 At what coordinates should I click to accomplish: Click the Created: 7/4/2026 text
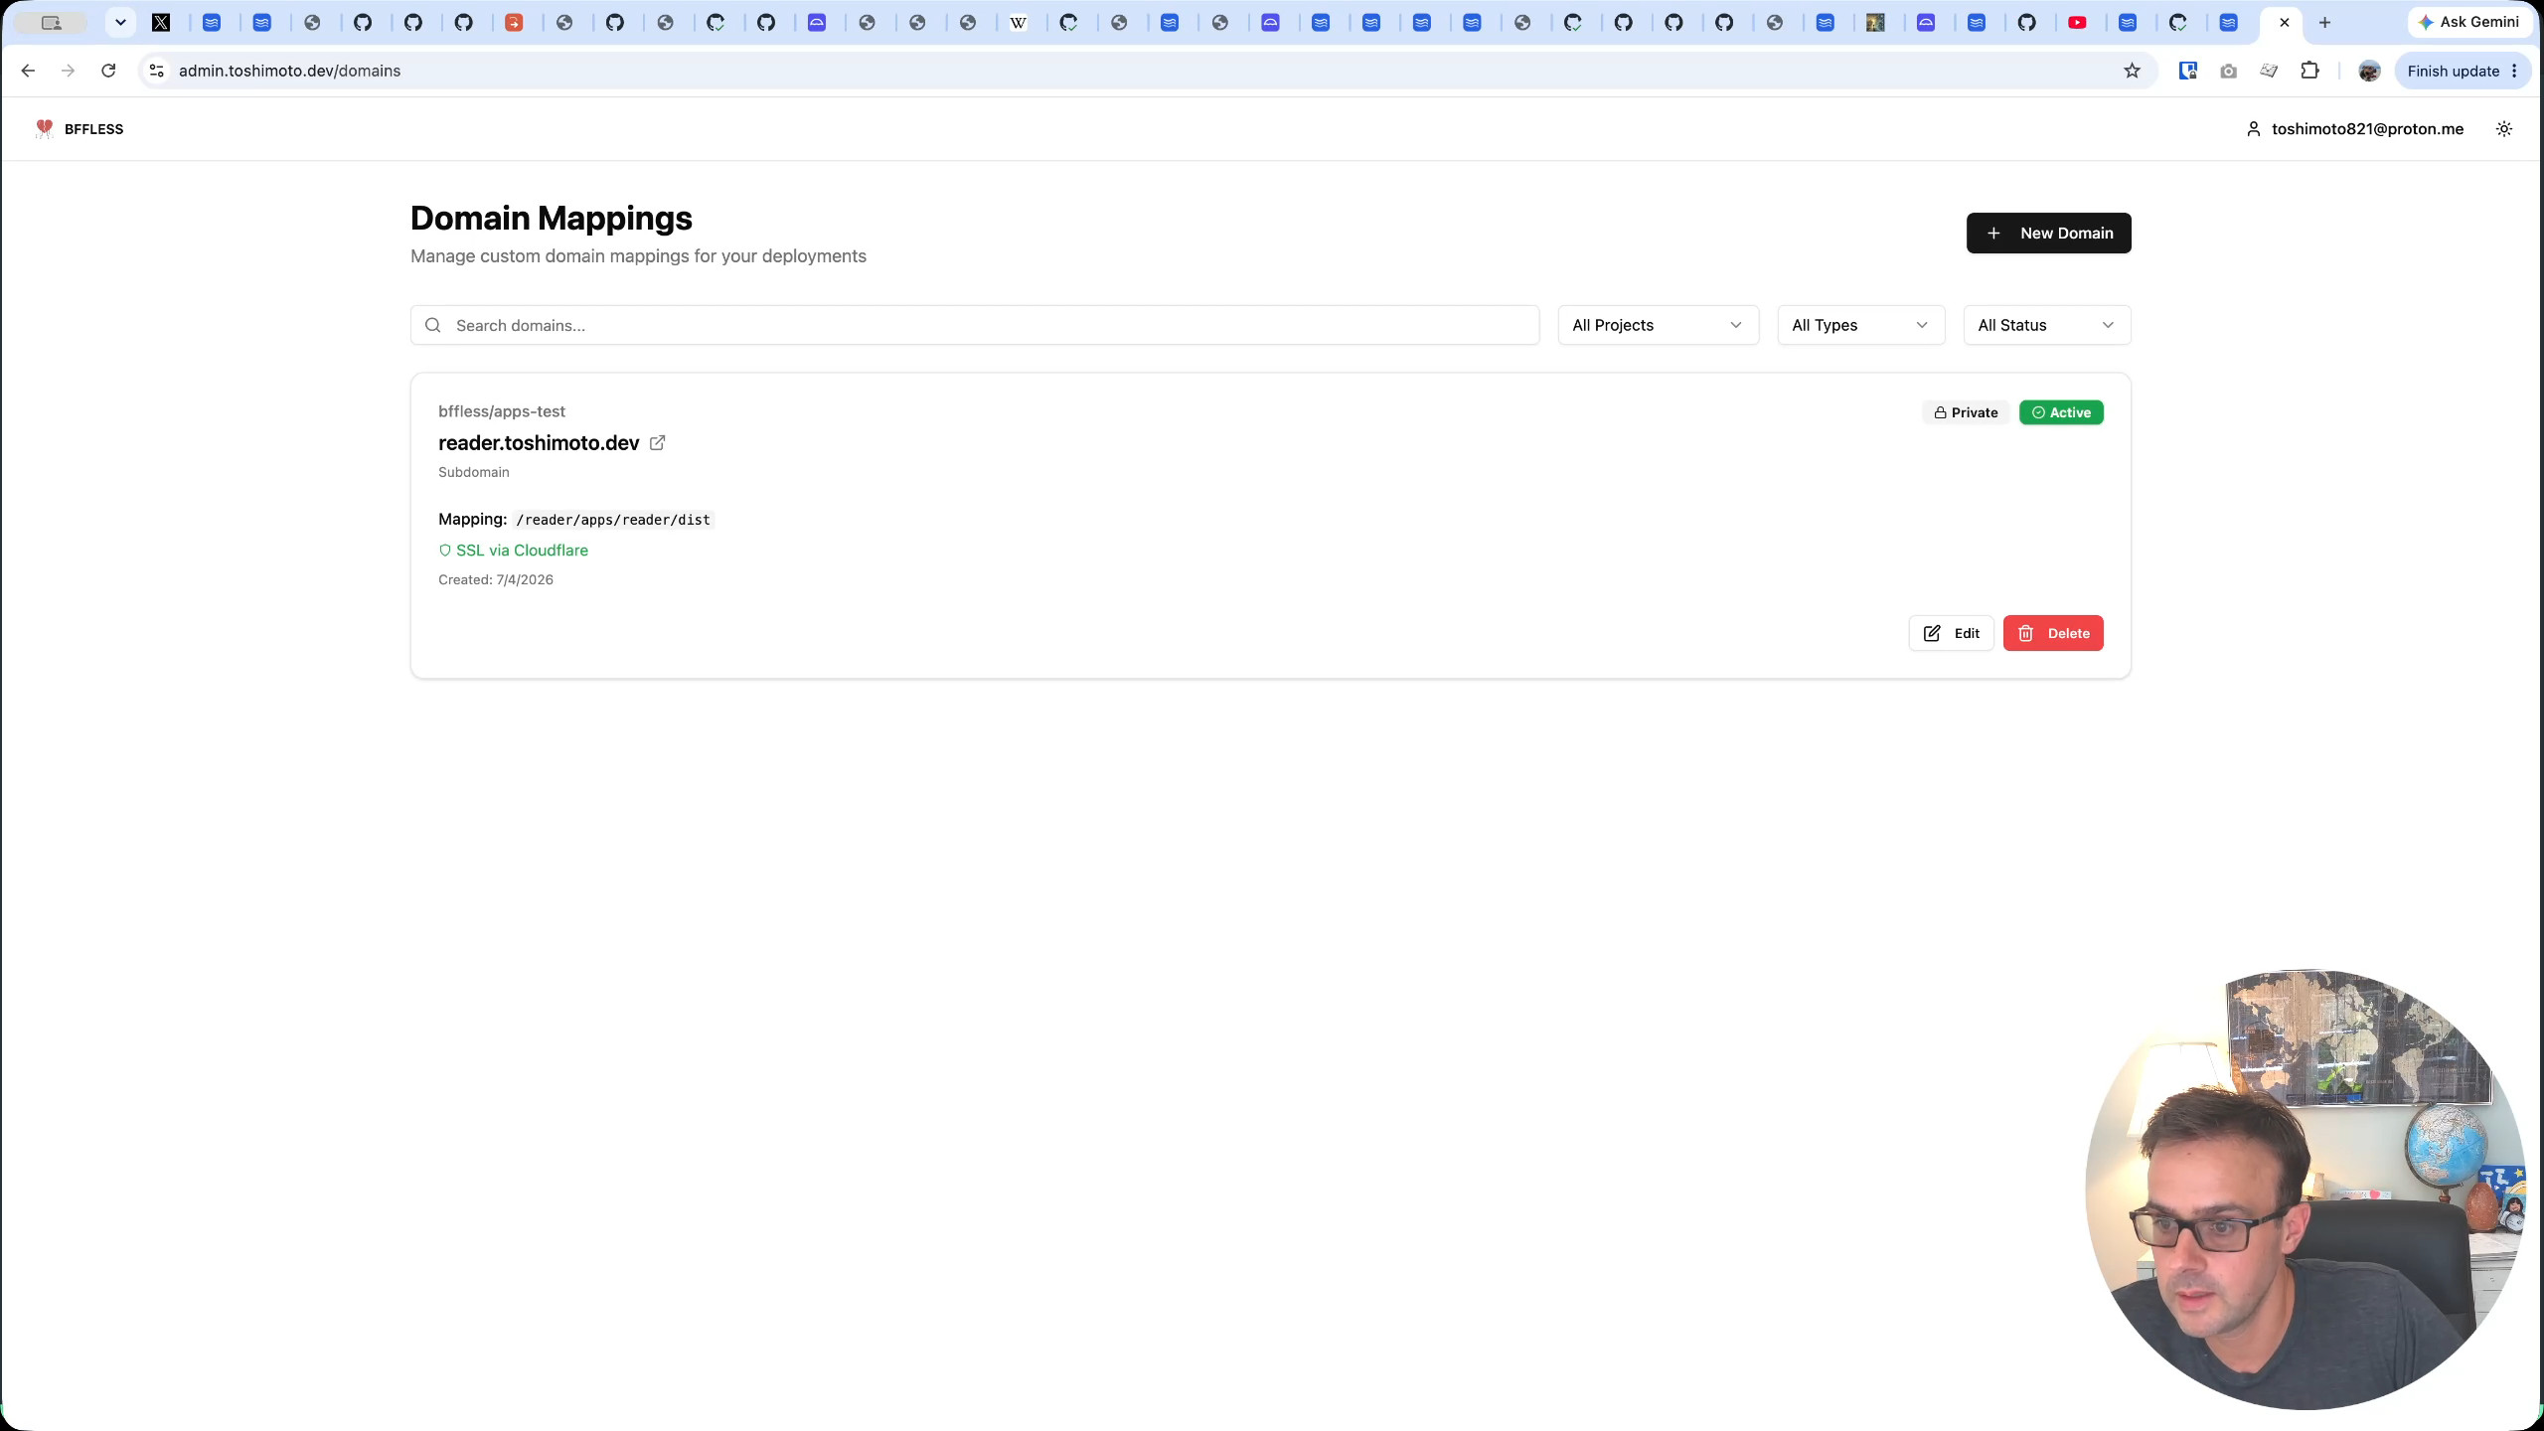coord(496,579)
